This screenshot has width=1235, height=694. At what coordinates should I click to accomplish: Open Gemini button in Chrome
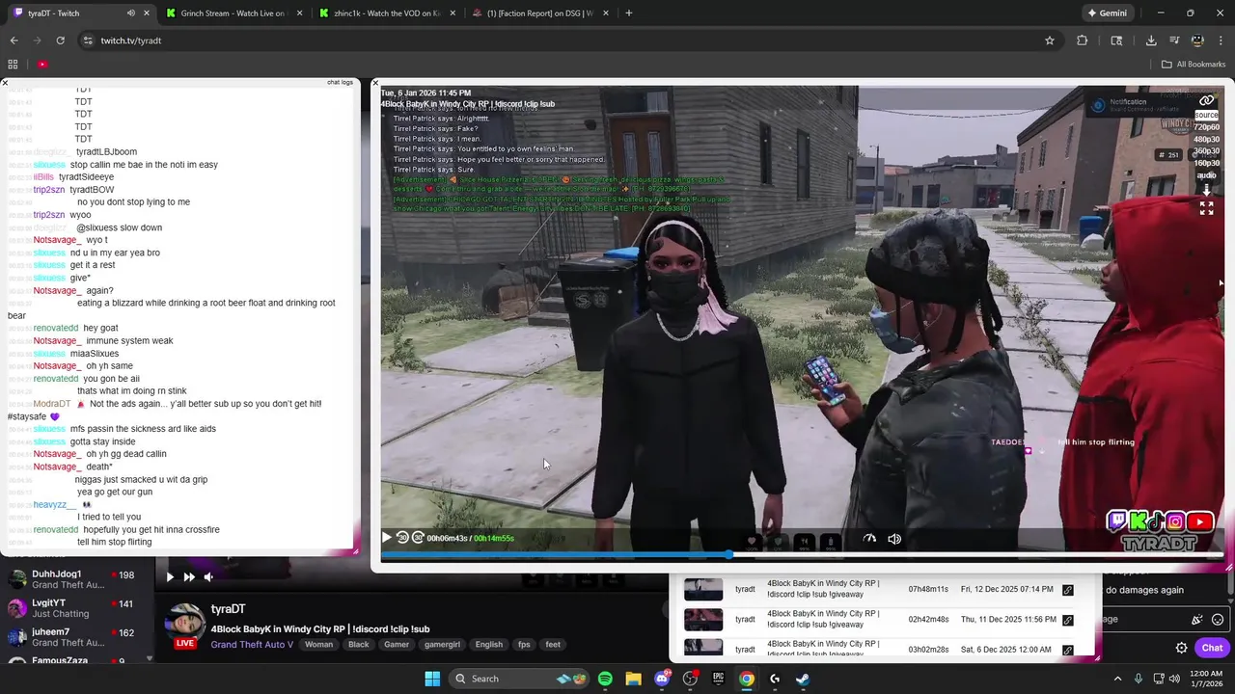(x=1107, y=13)
